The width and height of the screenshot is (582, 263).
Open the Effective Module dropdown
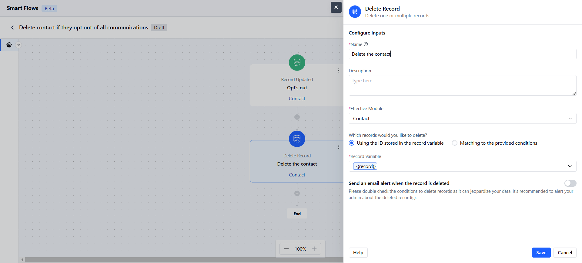[463, 118]
